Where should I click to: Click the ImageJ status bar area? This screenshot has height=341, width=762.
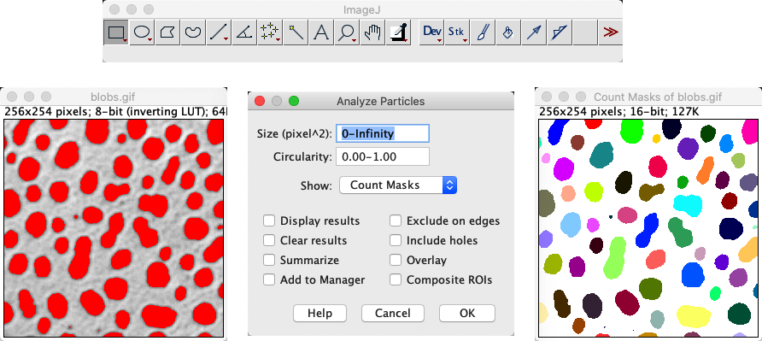click(x=362, y=54)
